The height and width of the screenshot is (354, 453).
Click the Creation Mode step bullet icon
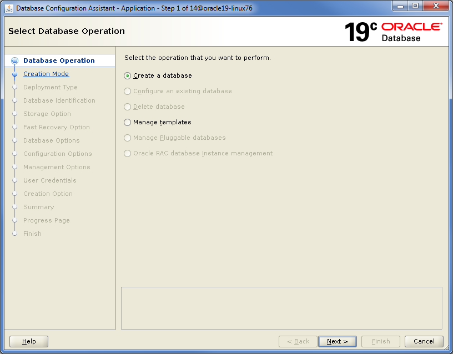pos(15,74)
